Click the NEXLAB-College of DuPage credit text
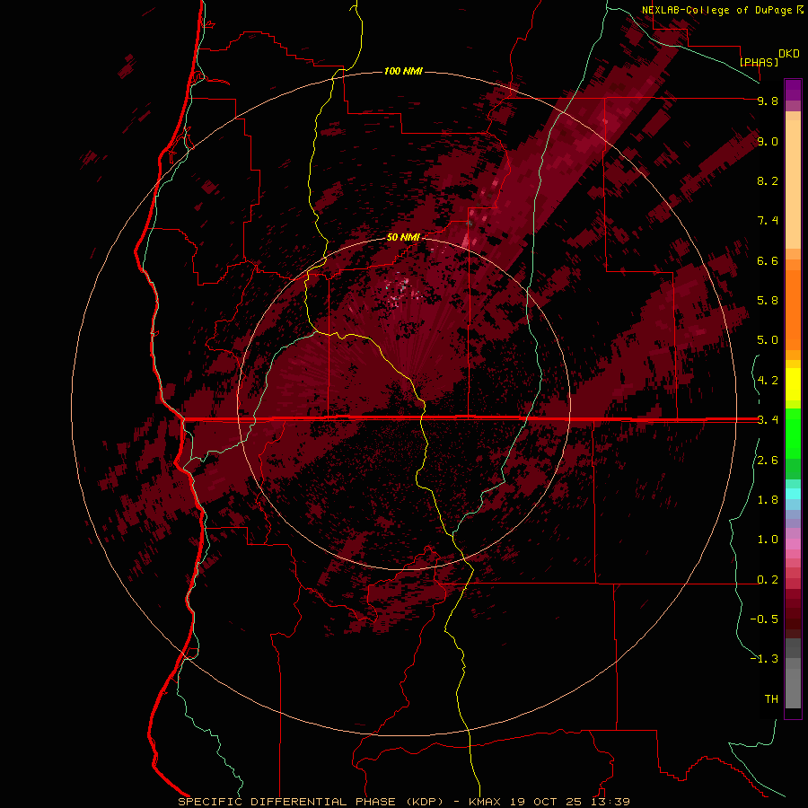This screenshot has width=808, height=808. [717, 10]
